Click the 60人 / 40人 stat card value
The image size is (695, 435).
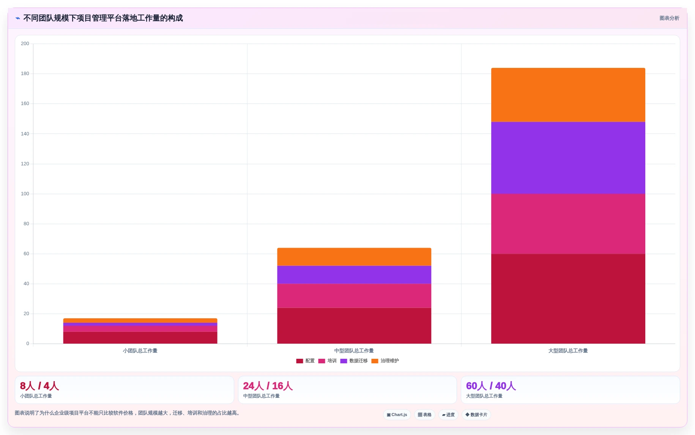pyautogui.click(x=491, y=386)
